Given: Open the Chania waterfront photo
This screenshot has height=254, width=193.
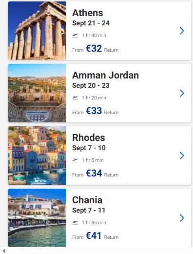Looking at the screenshot, I should pyautogui.click(x=37, y=218).
